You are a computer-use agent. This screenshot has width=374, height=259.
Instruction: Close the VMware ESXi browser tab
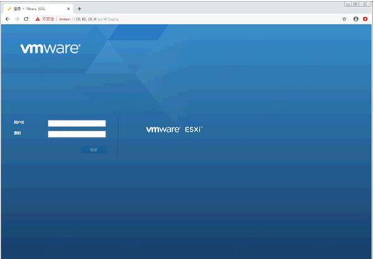[x=69, y=9]
